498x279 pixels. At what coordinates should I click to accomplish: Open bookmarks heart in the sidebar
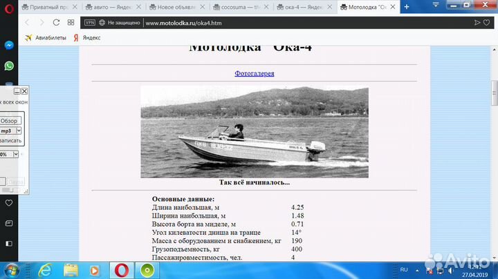point(9,203)
